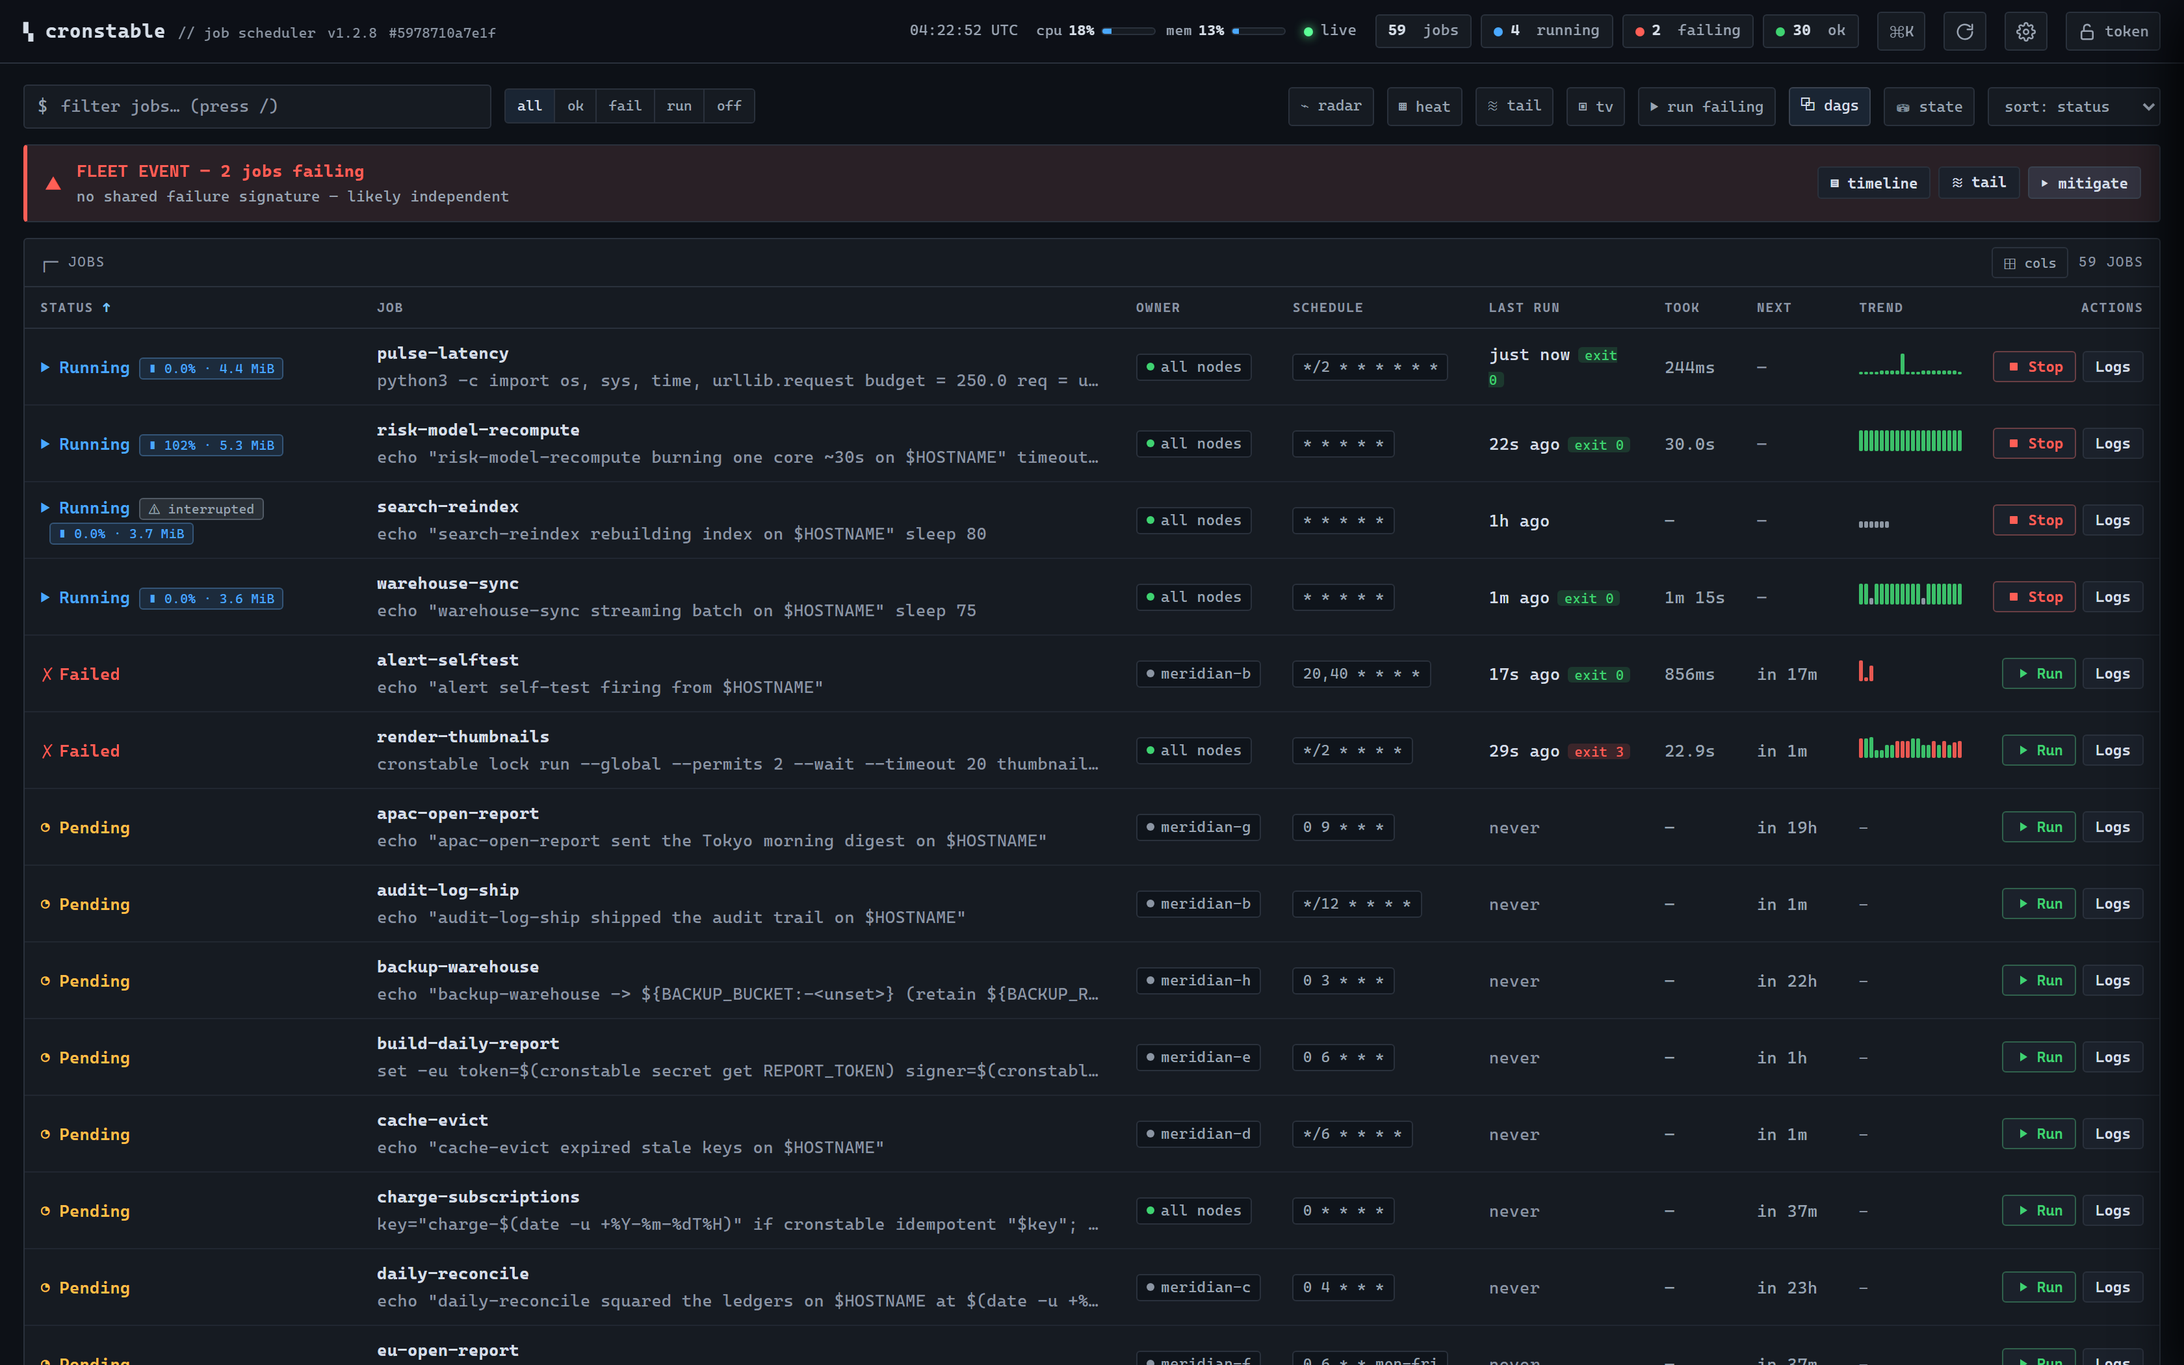2184x1365 pixels.
Task: Click the 'exit 3' badge on render-thumbnails
Action: pos(1598,752)
